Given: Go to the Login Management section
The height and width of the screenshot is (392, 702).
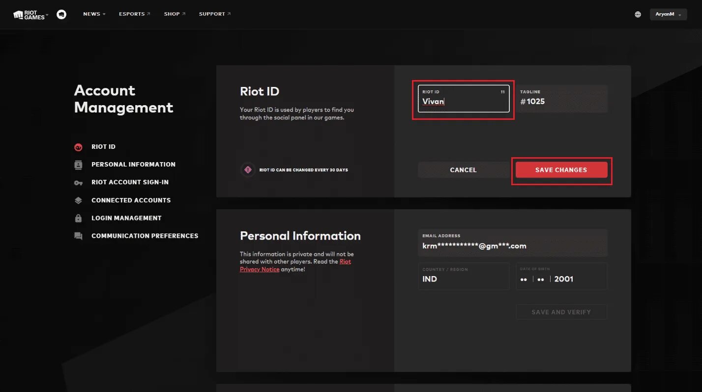Looking at the screenshot, I should click(126, 218).
